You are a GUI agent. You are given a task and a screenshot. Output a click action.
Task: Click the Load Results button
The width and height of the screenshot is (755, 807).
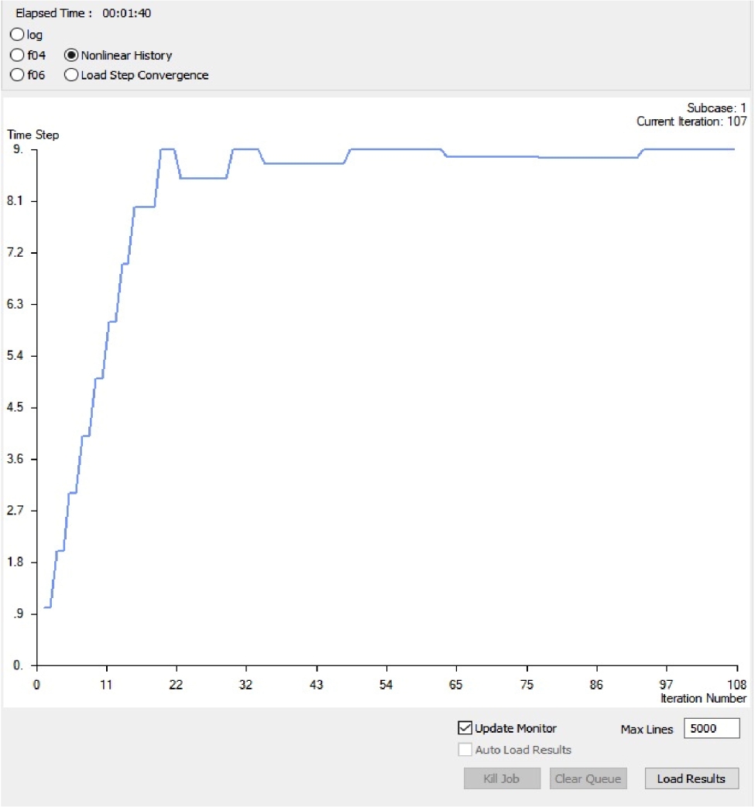tap(691, 778)
